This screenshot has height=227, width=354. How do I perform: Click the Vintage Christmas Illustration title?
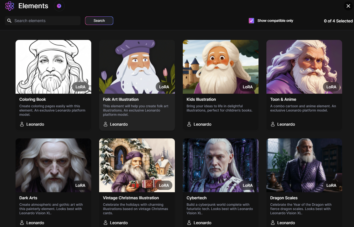[131, 198]
